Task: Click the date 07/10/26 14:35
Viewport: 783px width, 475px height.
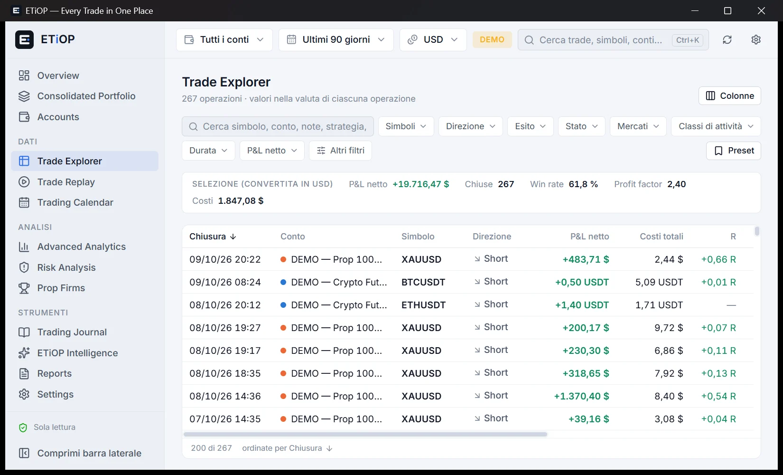Action: [225, 419]
